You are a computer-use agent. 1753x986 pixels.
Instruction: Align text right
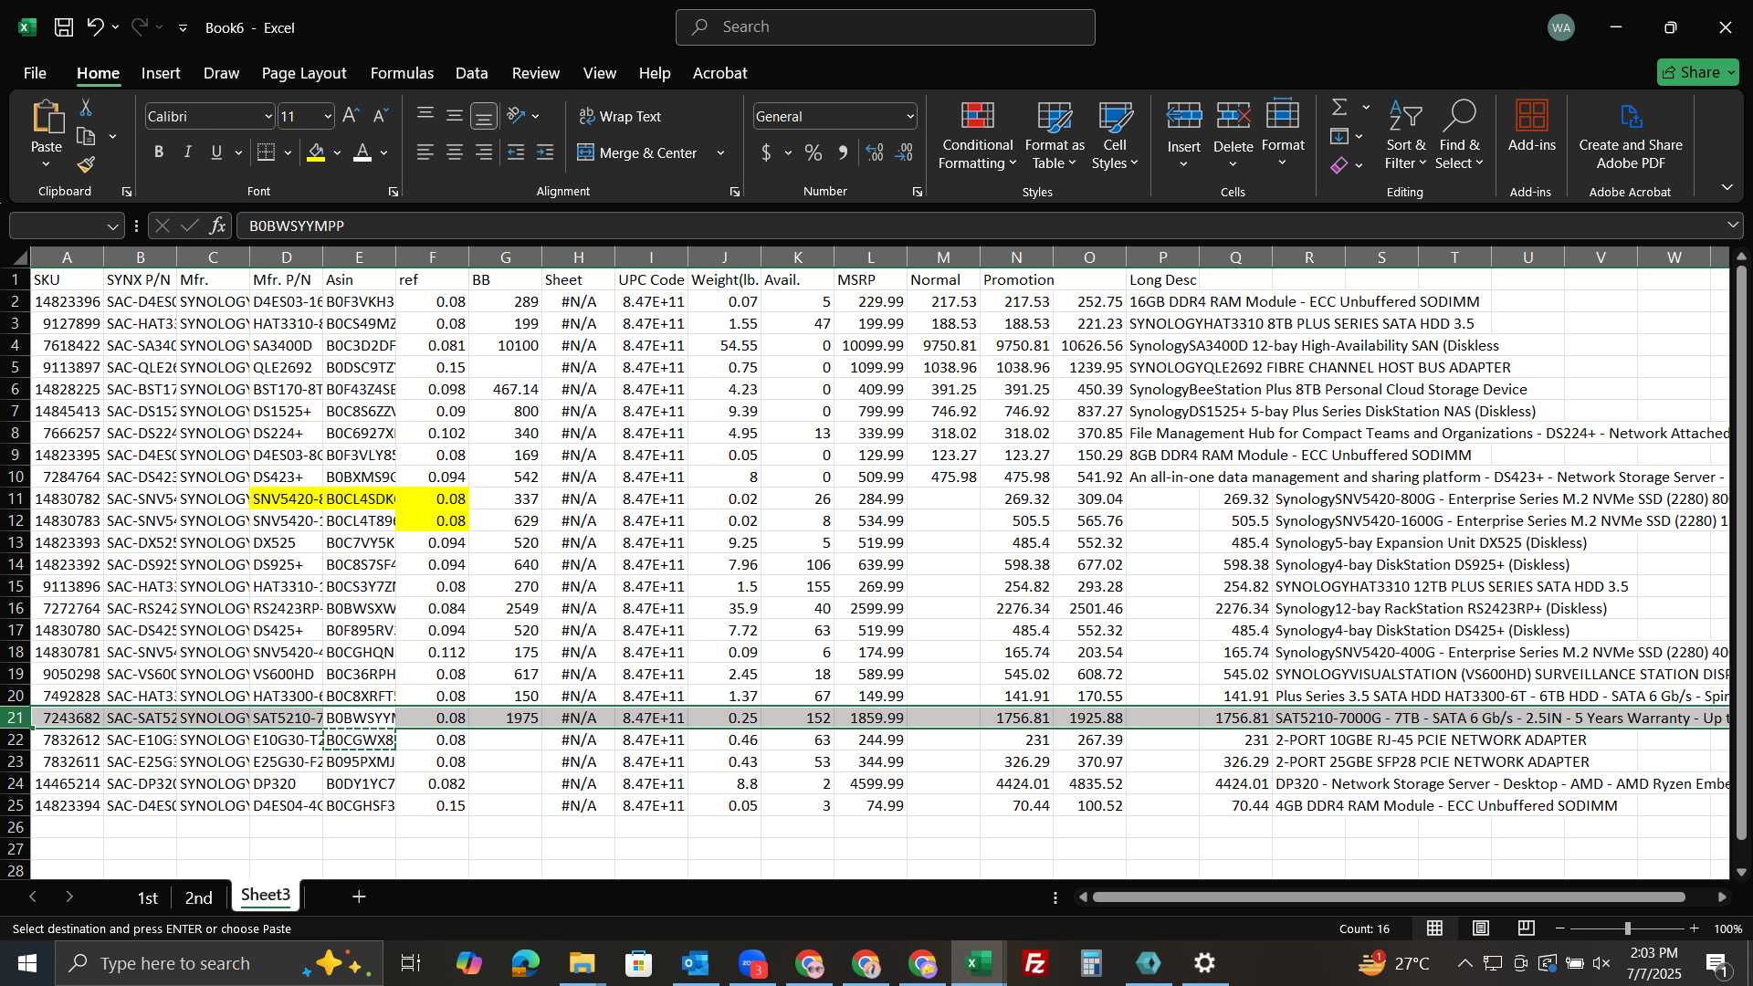tap(484, 152)
